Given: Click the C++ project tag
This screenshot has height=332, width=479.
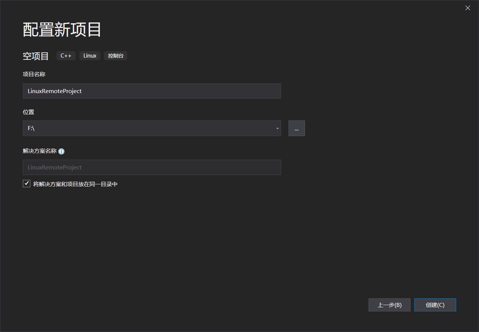Looking at the screenshot, I should tap(66, 55).
